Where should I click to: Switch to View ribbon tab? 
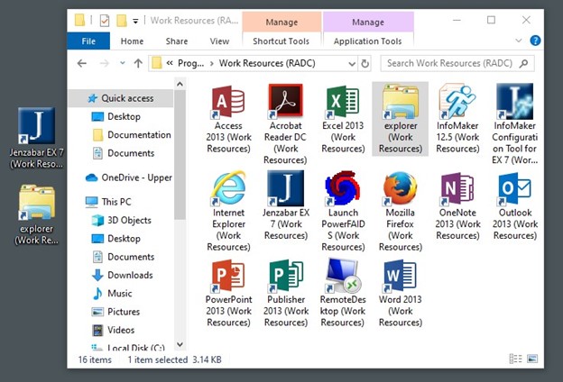click(219, 41)
